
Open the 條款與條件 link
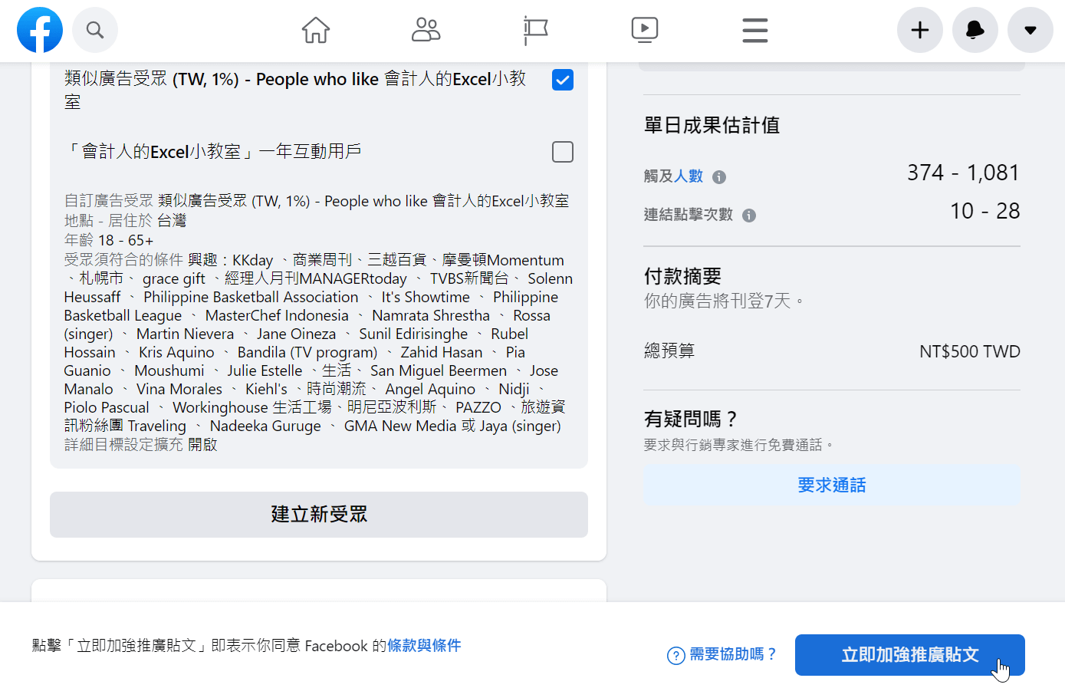point(424,646)
